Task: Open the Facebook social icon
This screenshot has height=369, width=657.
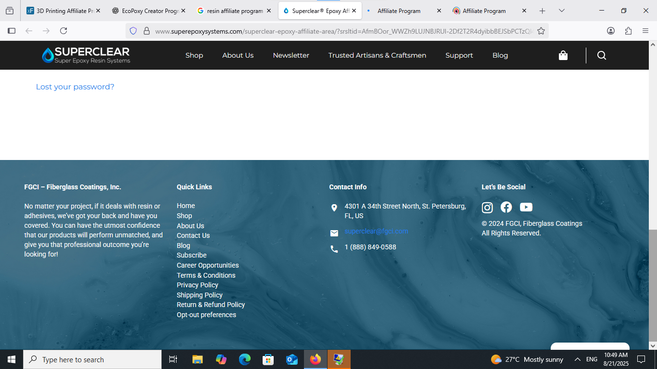Action: click(506, 207)
